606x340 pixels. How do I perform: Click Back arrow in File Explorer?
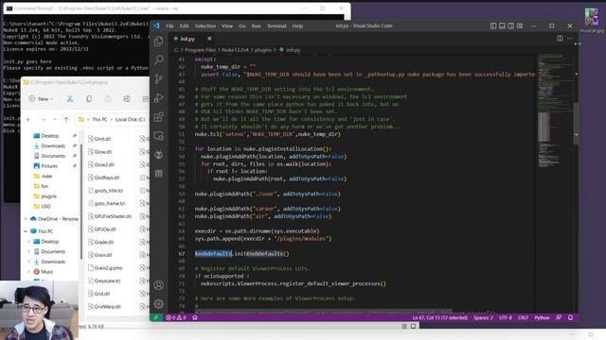29,120
